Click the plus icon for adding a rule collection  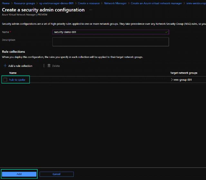click(x=5, y=66)
